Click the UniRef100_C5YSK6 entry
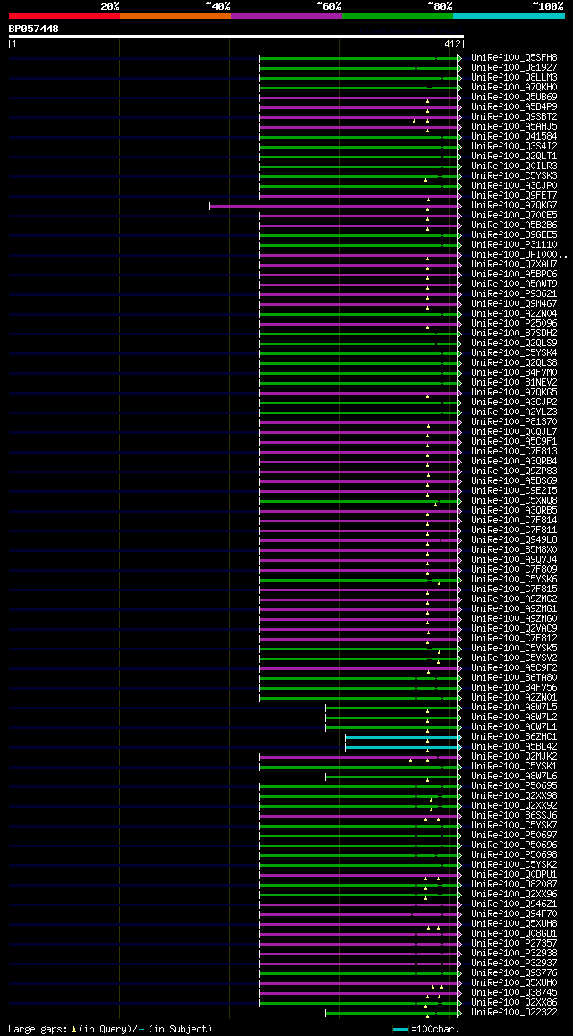This screenshot has height=1036, width=573. tap(514, 580)
